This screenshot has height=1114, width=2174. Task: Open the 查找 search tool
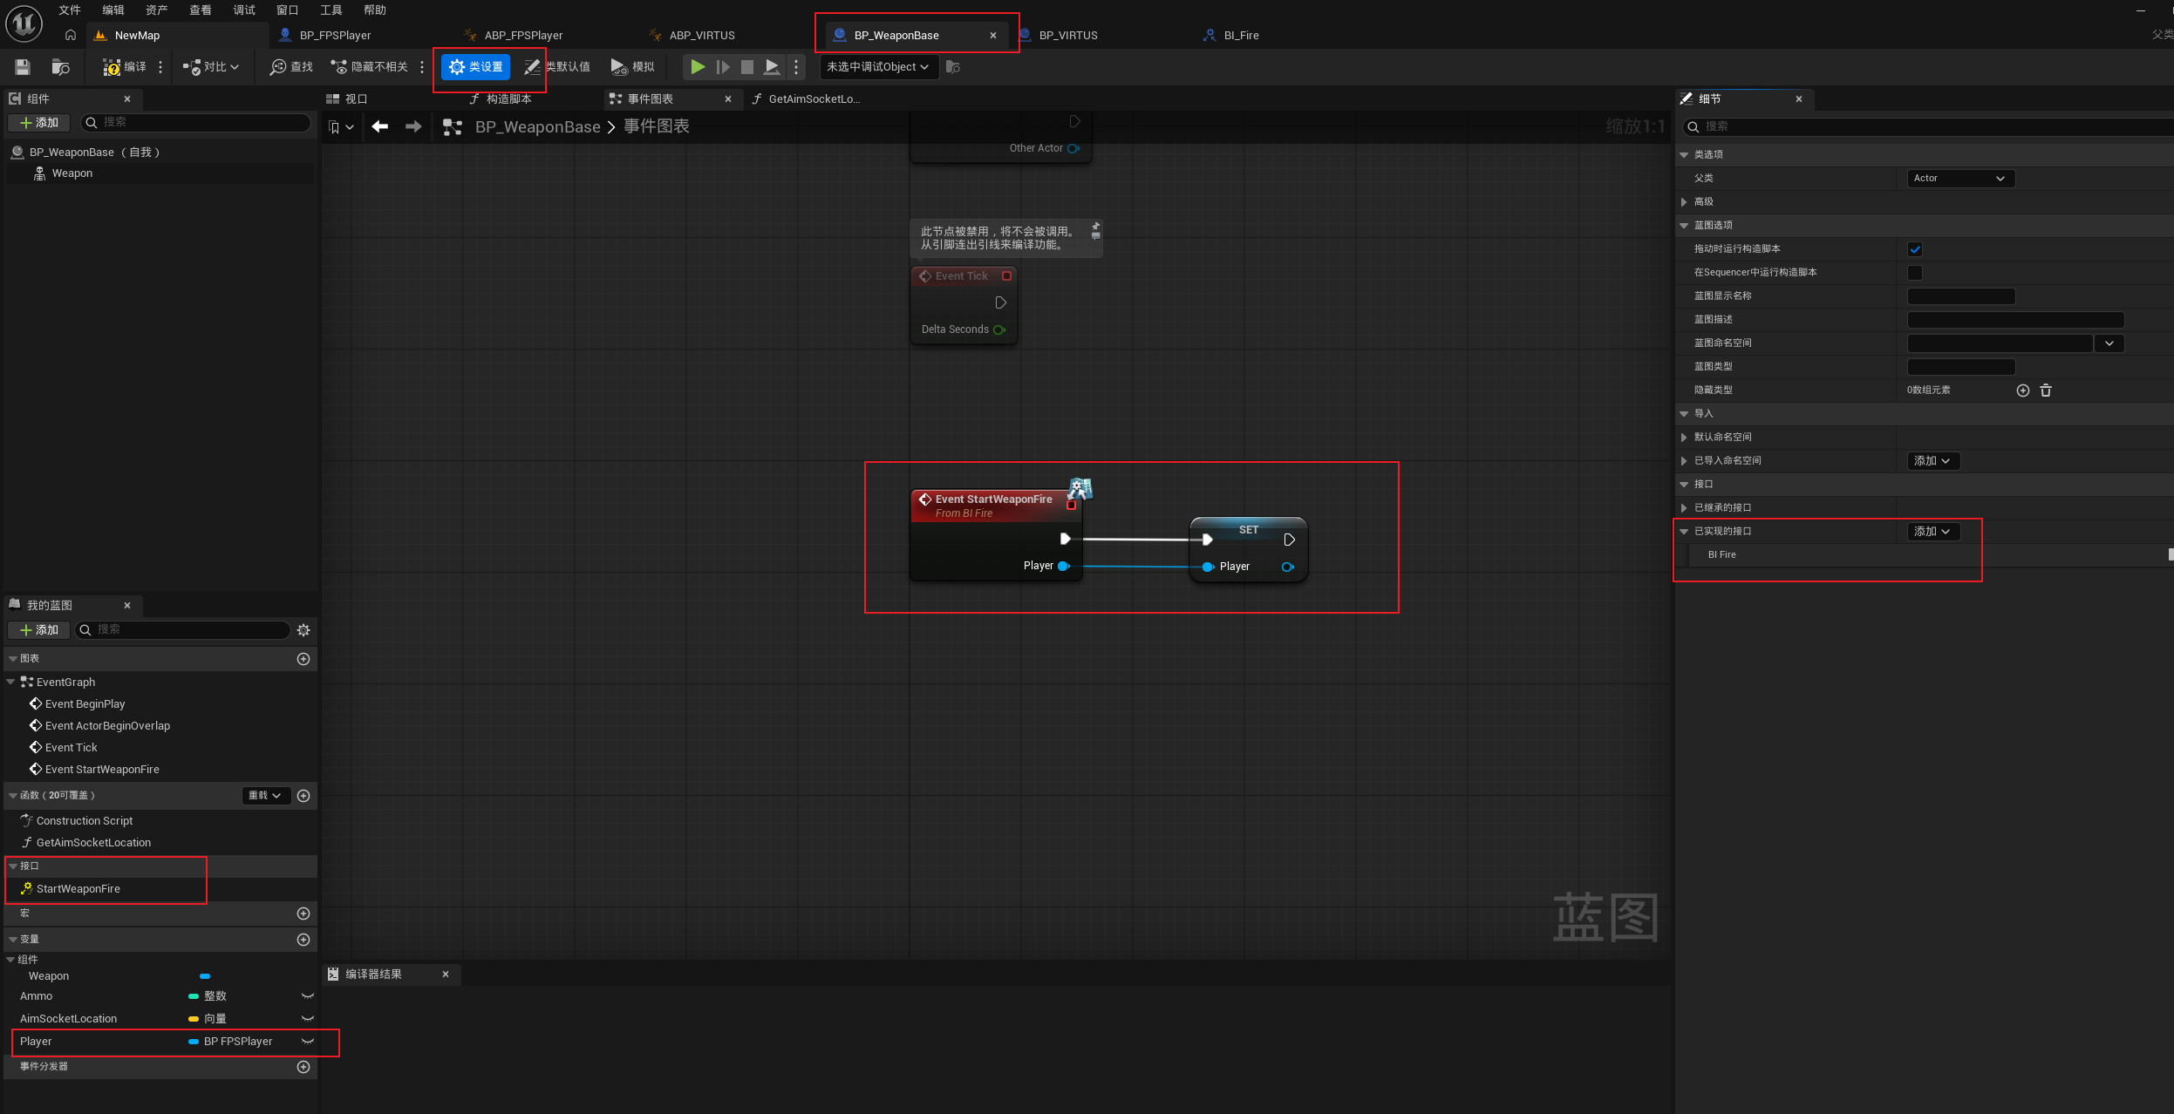click(x=291, y=67)
